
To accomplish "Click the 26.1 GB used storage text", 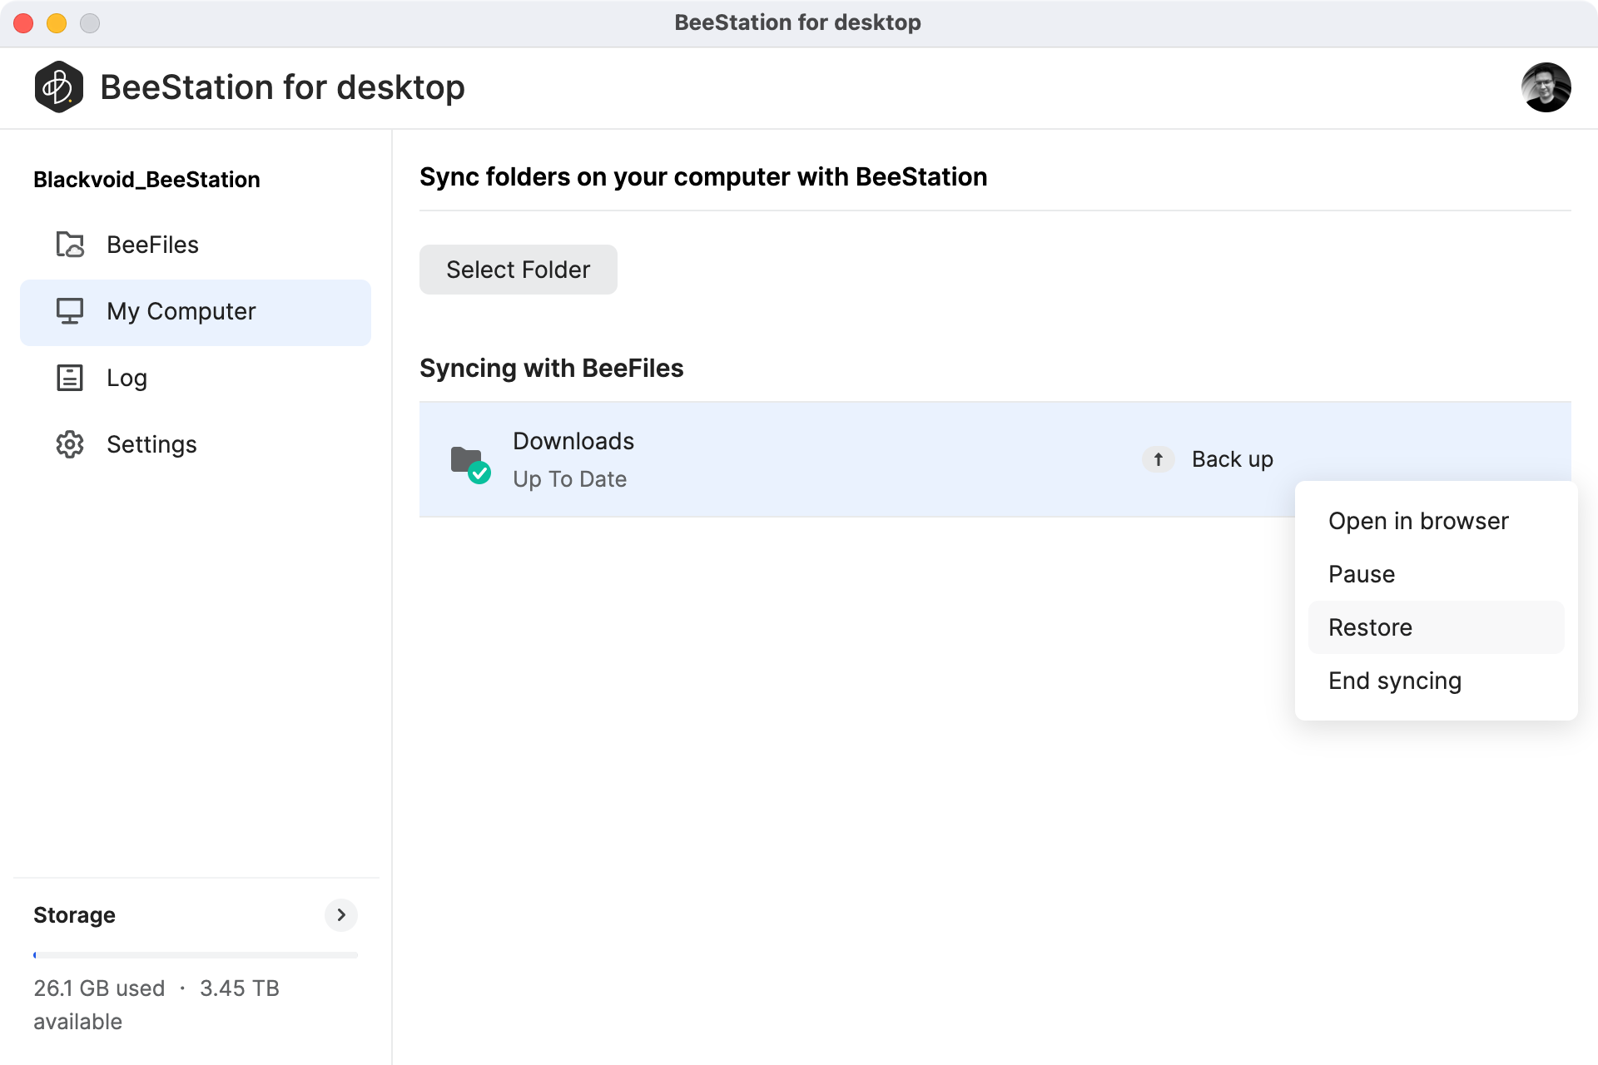I will tap(99, 988).
